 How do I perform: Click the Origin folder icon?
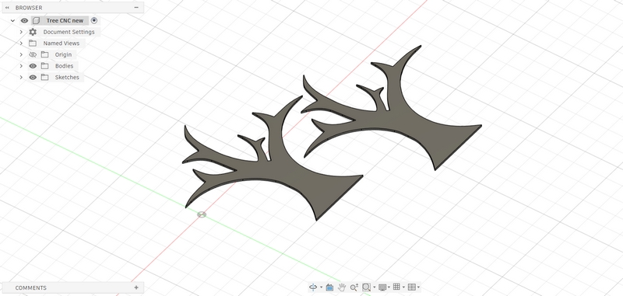tap(44, 54)
